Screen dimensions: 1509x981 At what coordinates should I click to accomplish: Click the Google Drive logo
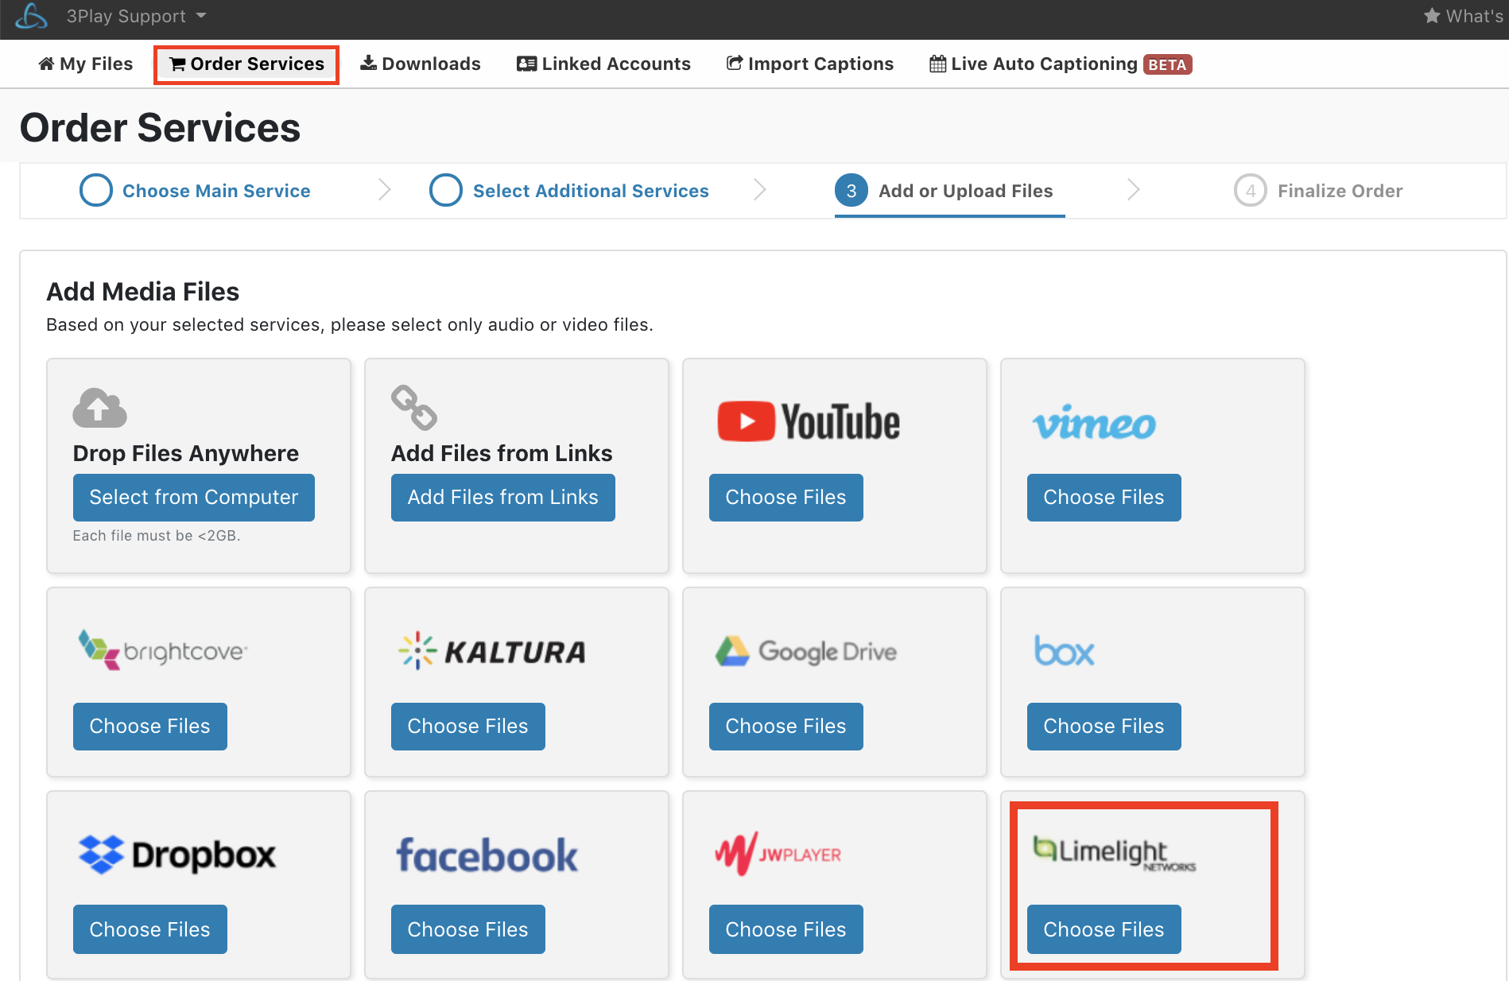pos(806,651)
